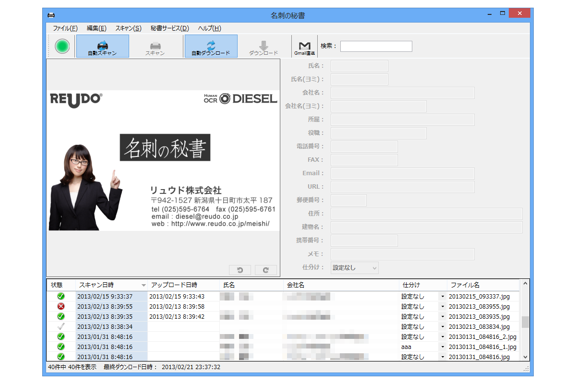Screen dimensions: 576x384
Task: Click the 携帯番号 mobile number field
Action: (x=364, y=240)
